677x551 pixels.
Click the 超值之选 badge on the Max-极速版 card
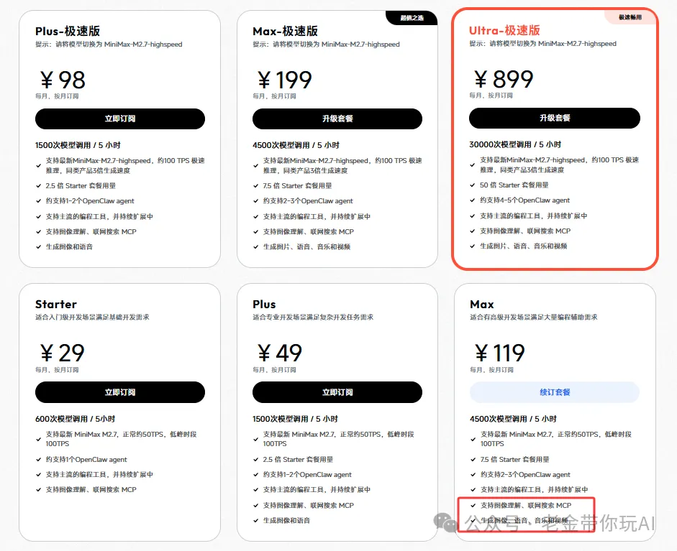(412, 17)
